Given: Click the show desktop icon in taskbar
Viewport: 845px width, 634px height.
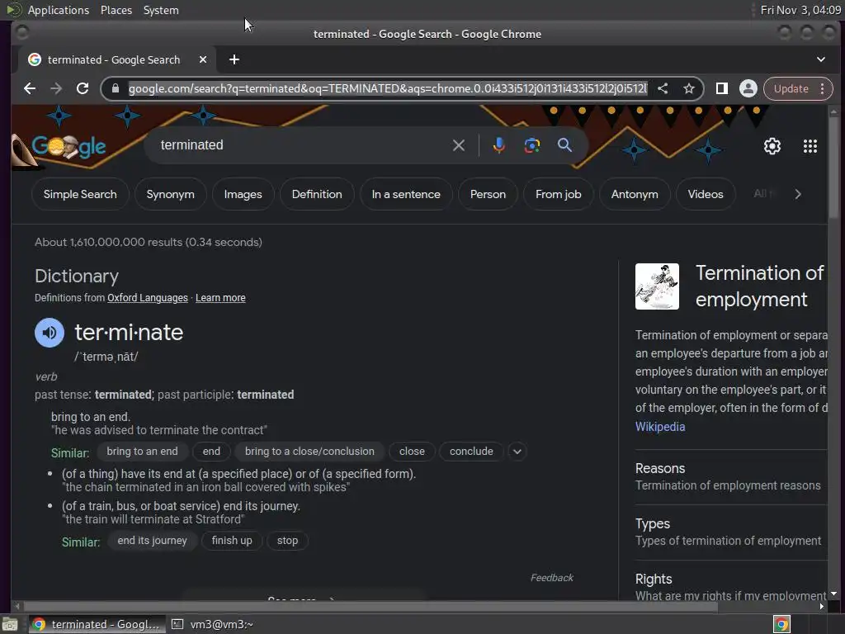Looking at the screenshot, I should [x=10, y=624].
